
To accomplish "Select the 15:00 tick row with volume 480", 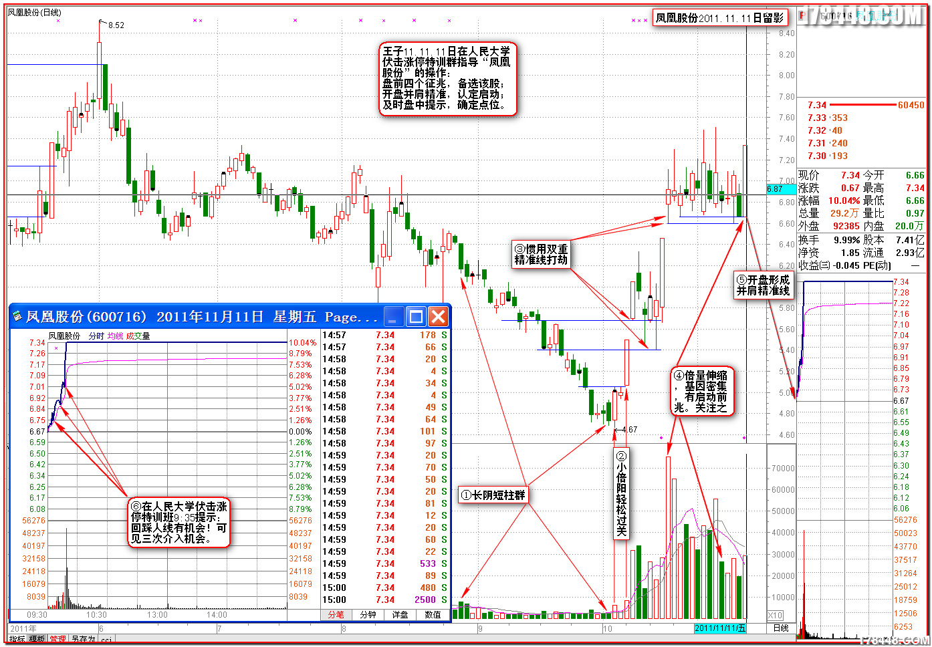I will click(x=385, y=588).
